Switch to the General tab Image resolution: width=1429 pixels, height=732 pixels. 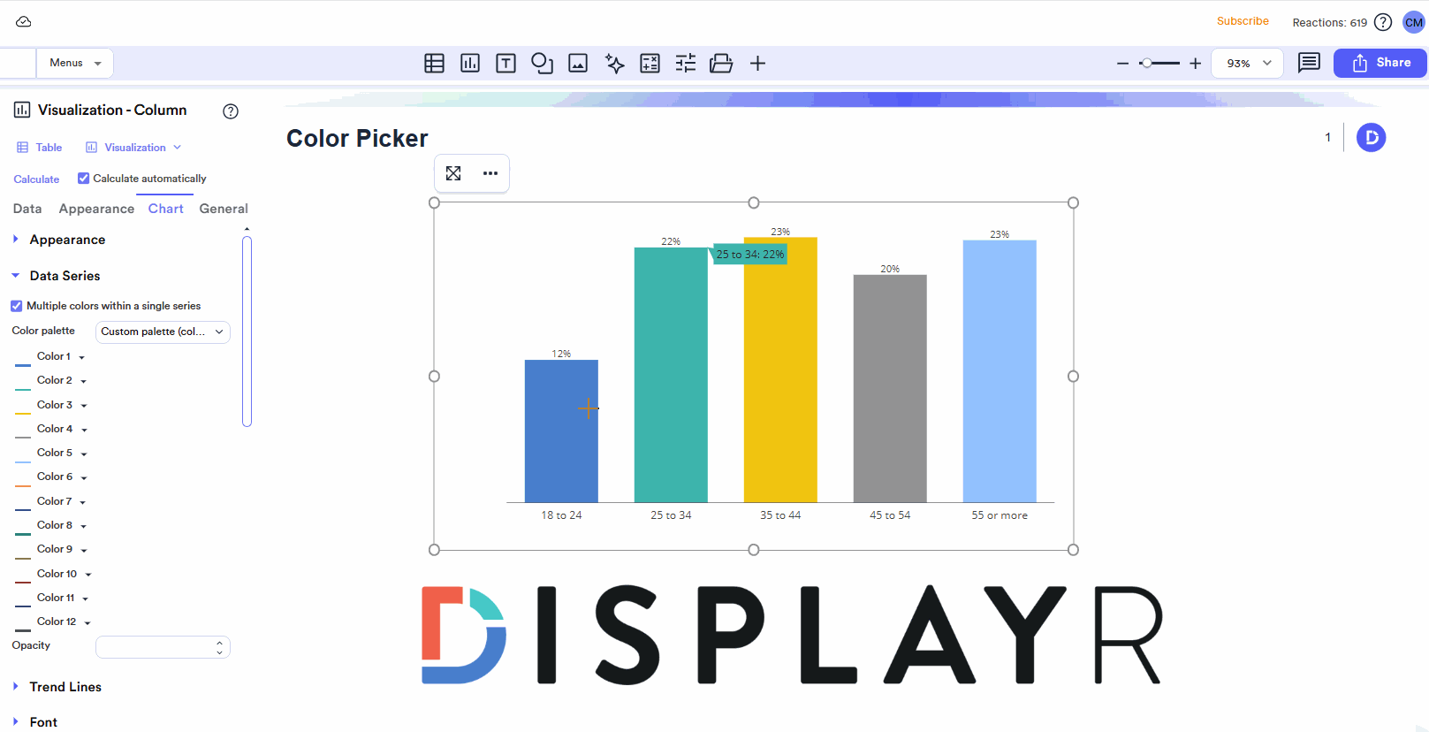click(x=224, y=209)
